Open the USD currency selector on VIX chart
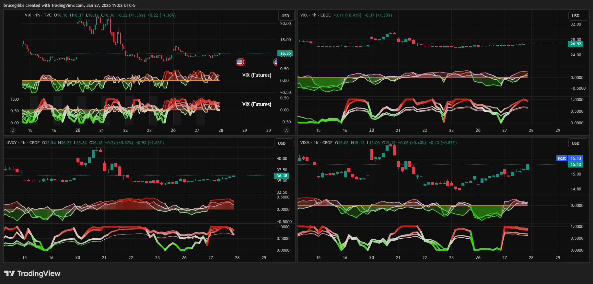Screen dimensions: 593x284 [285, 16]
